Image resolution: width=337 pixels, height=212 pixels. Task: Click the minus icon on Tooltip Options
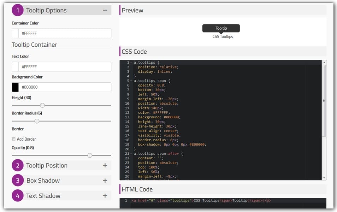point(105,10)
